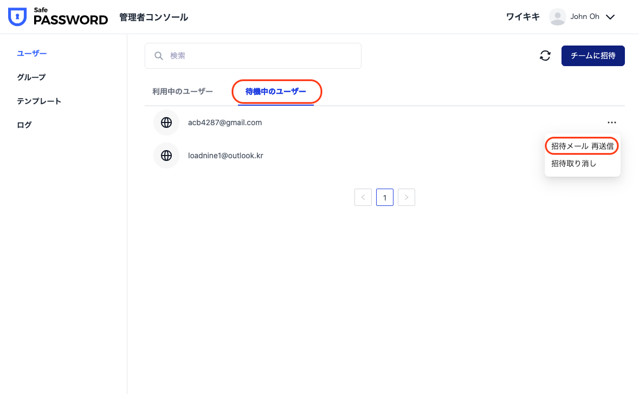Screen dimensions: 639x394
Task: Switch to the 利用中のユーザー tab
Action: pos(183,92)
